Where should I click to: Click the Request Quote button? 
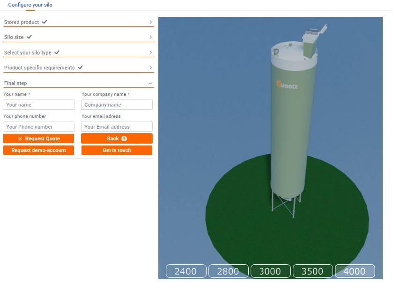point(38,138)
